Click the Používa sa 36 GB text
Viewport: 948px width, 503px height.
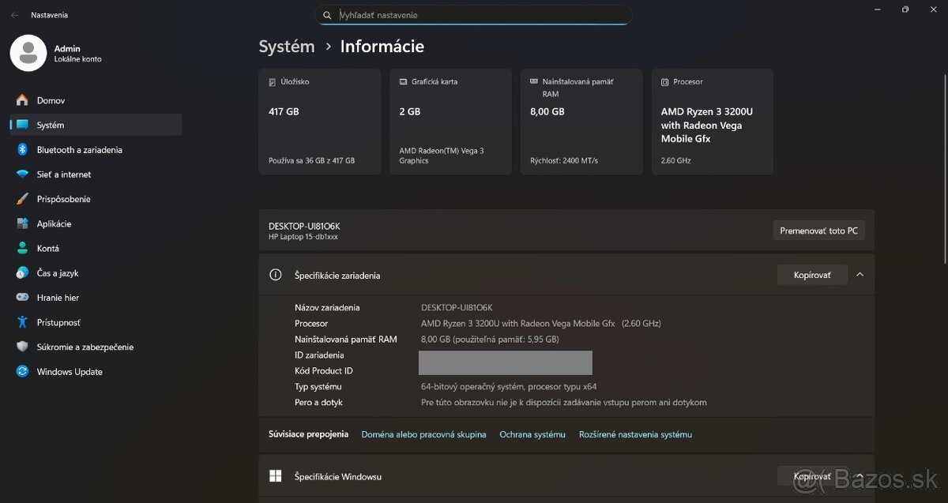[x=311, y=160]
